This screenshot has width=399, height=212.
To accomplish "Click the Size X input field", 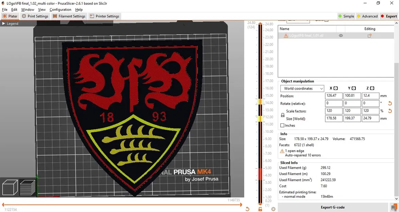I will (334, 118).
